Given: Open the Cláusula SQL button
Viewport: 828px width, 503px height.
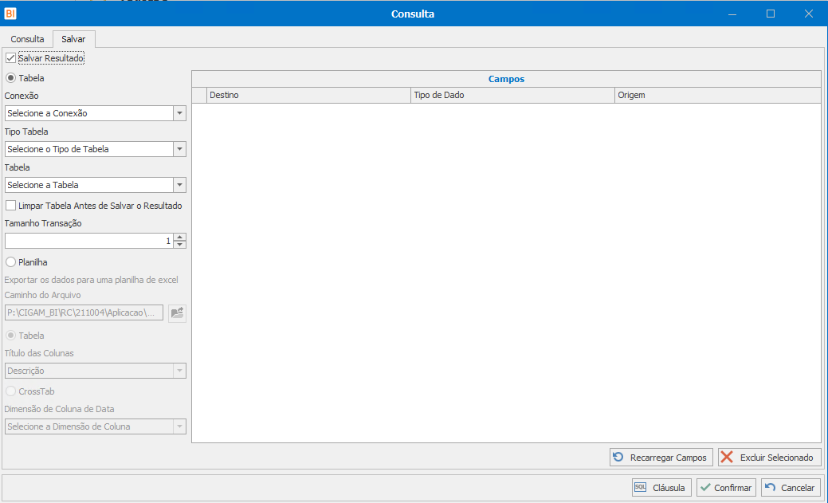Looking at the screenshot, I should click(x=661, y=488).
